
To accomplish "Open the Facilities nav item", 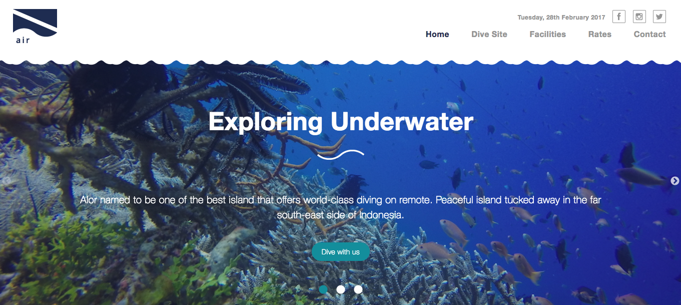I will (548, 35).
